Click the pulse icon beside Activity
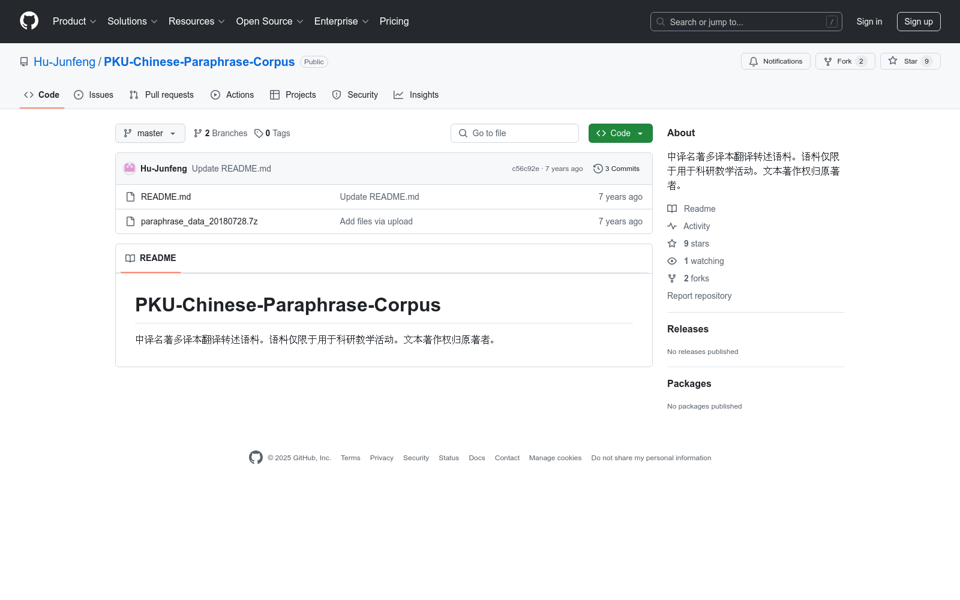 [x=672, y=226]
